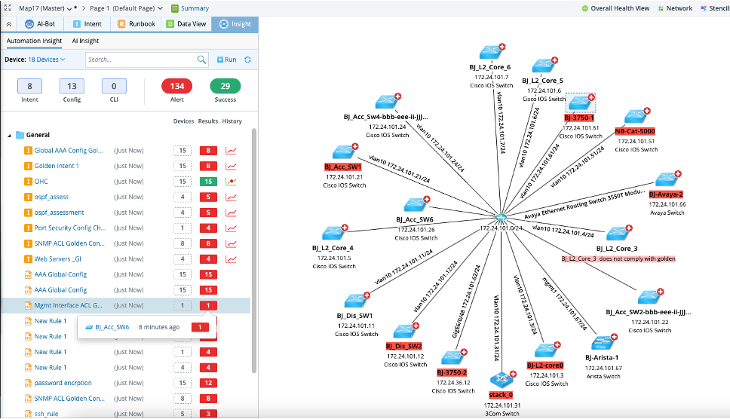This screenshot has height=419, width=730.
Task: Select the stack_0 3Com switch icon
Action: [502, 380]
